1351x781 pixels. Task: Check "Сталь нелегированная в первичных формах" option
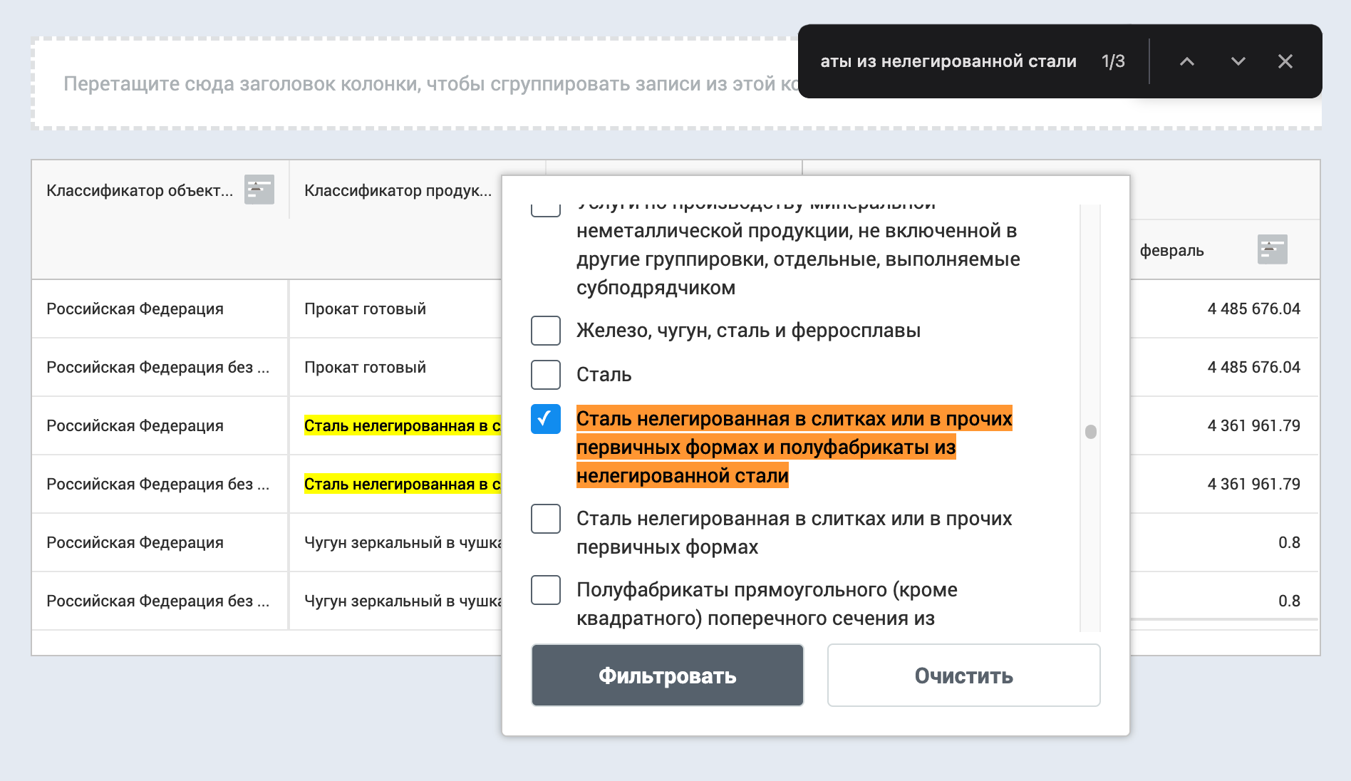click(x=545, y=519)
